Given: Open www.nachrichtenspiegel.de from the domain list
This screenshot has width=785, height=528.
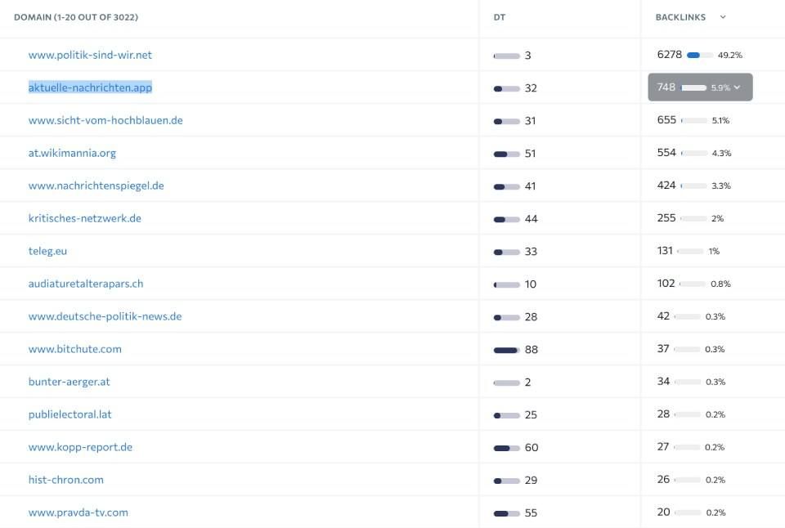Looking at the screenshot, I should 96,186.
